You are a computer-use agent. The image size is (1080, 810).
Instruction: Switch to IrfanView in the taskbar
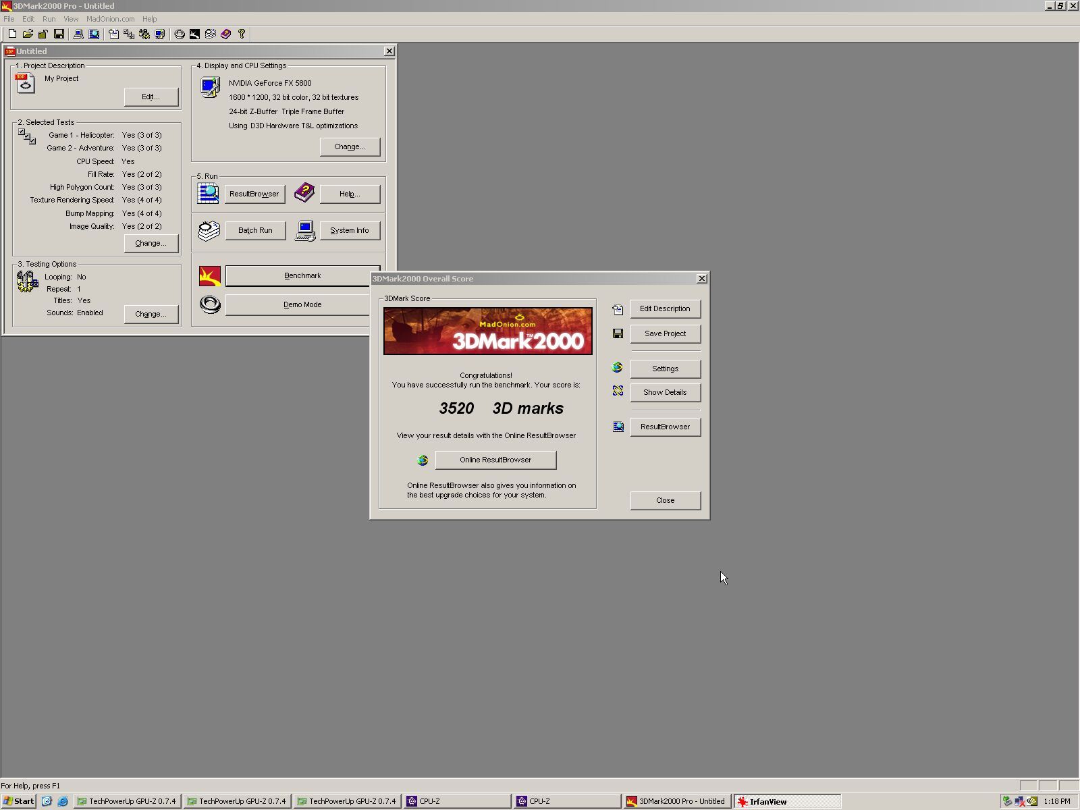click(788, 801)
